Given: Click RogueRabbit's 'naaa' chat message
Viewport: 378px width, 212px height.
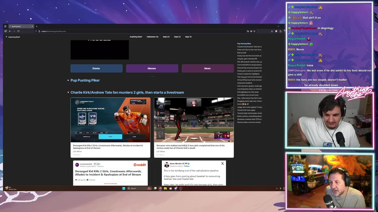Looking at the screenshot, I should (309, 65).
